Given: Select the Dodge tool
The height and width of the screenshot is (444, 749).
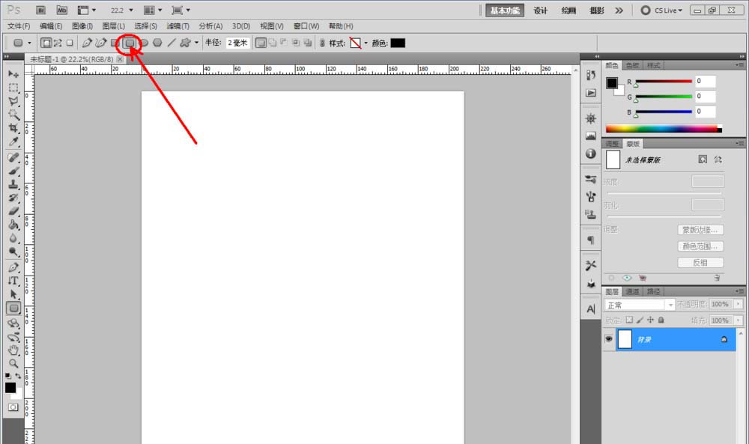Looking at the screenshot, I should coord(13,252).
